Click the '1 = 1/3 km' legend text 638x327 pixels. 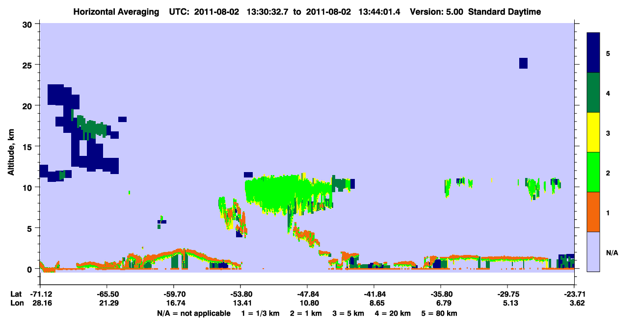[x=260, y=313]
